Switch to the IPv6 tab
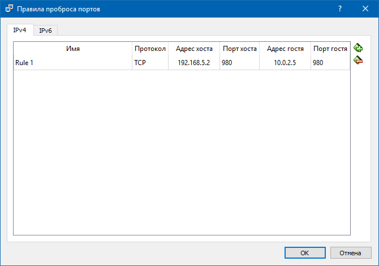Image resolution: width=379 pixels, height=266 pixels. click(x=45, y=31)
